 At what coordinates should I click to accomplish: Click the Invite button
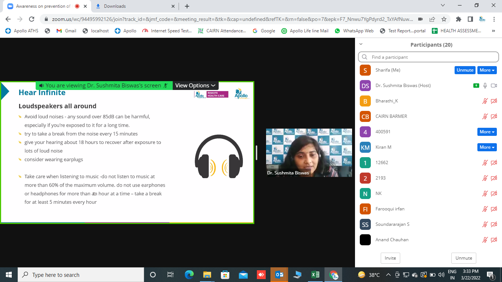(x=390, y=258)
